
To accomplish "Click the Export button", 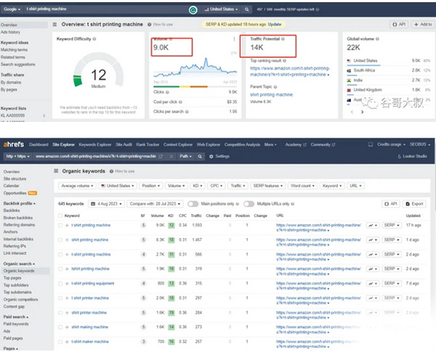I will tap(414, 204).
